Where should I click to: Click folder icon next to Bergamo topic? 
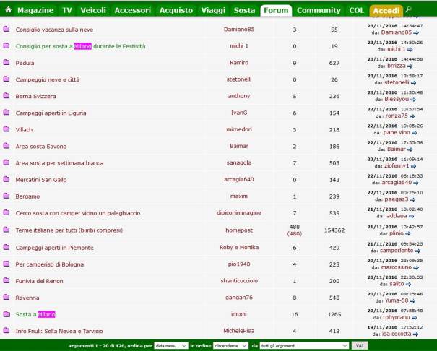[7, 196]
